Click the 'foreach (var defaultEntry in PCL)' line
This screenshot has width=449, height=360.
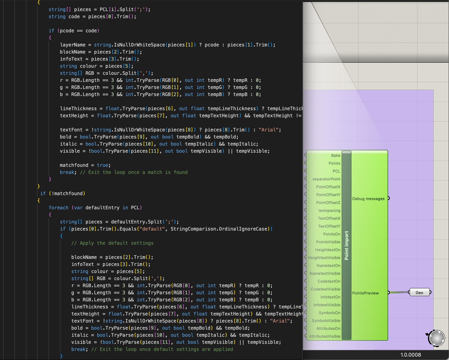pyautogui.click(x=95, y=208)
